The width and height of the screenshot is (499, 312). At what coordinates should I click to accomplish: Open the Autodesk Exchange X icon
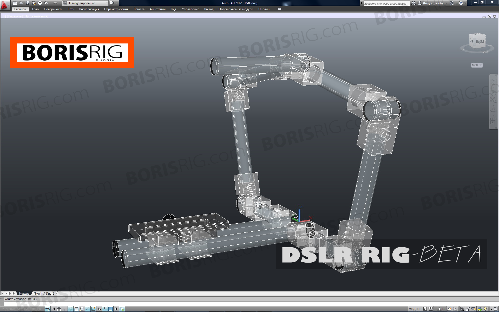(x=452, y=3)
